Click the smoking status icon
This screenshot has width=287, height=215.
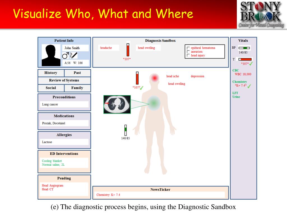pos(74,55)
